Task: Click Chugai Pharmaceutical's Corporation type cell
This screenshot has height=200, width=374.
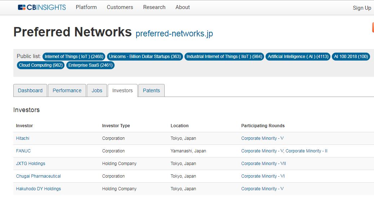Action: point(113,176)
